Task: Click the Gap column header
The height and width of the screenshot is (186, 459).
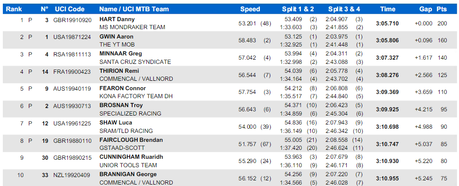Action: pyautogui.click(x=426, y=9)
